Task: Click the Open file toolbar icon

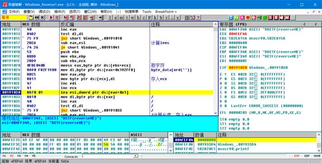Action: 31,18
